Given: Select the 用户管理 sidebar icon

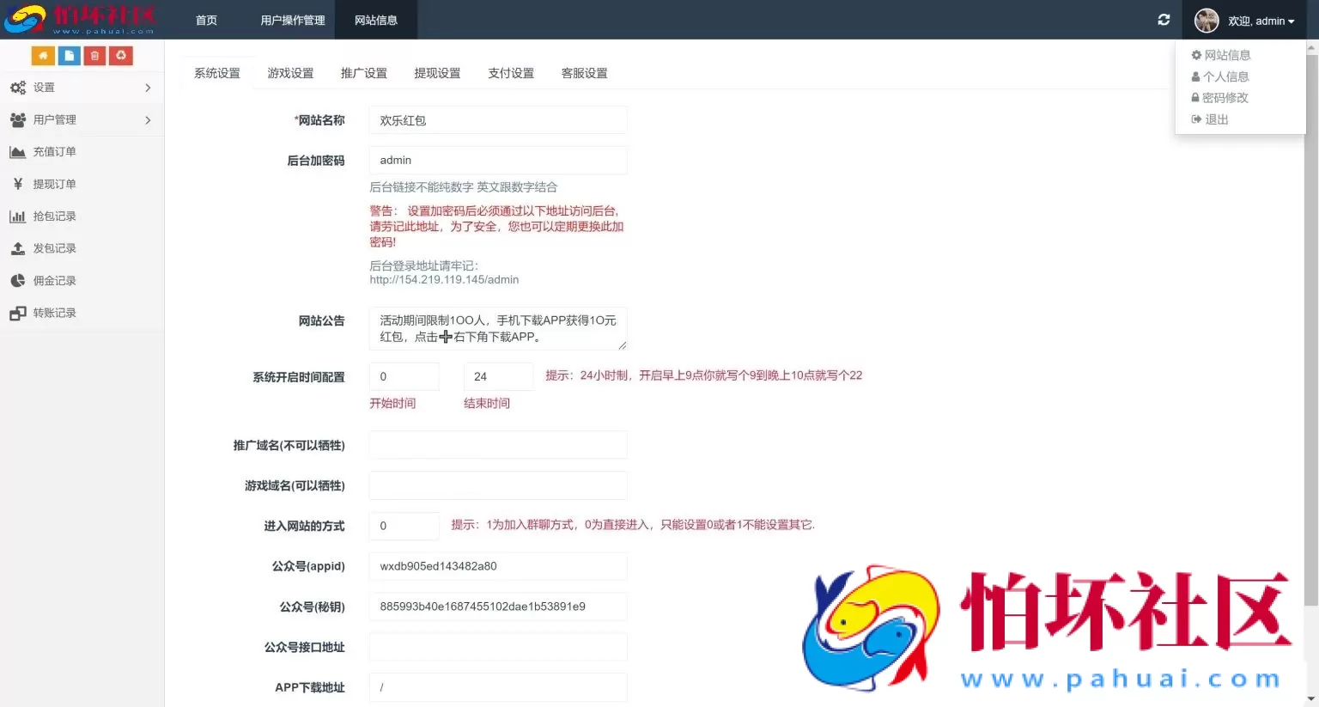Looking at the screenshot, I should [19, 119].
